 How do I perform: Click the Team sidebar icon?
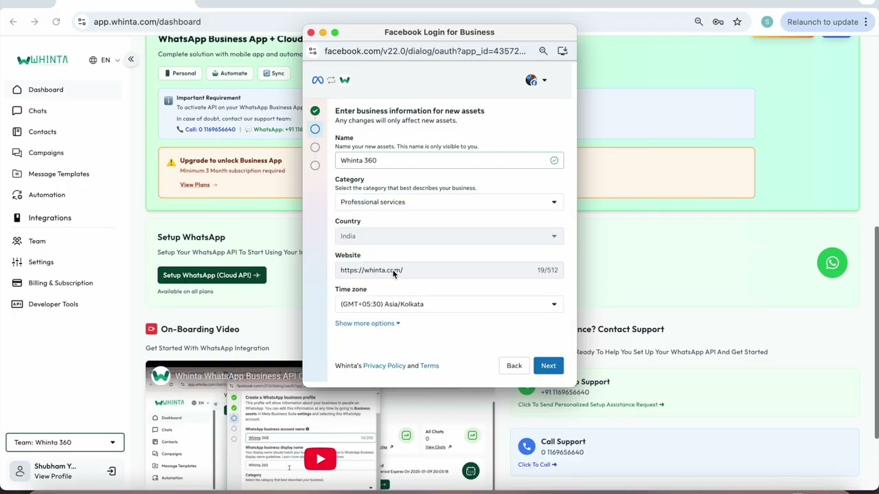pyautogui.click(x=17, y=241)
